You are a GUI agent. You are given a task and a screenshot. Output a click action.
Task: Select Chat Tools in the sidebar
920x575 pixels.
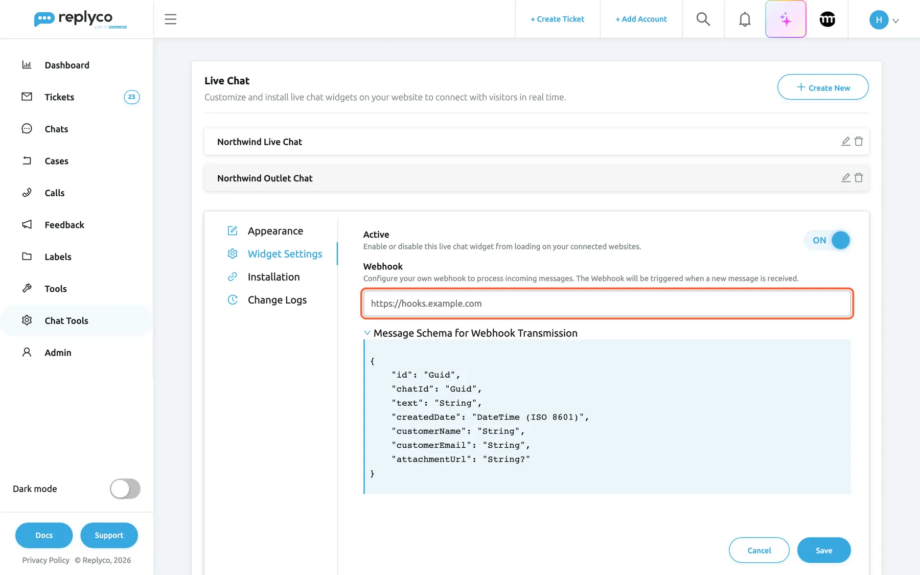(77, 320)
